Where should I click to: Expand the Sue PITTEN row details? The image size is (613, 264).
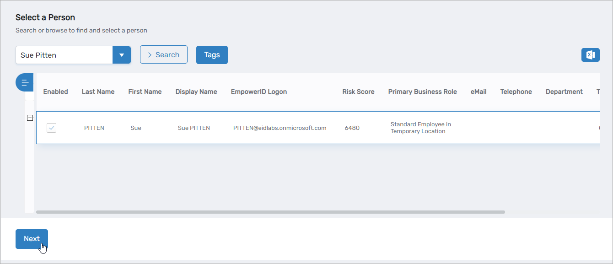point(30,118)
